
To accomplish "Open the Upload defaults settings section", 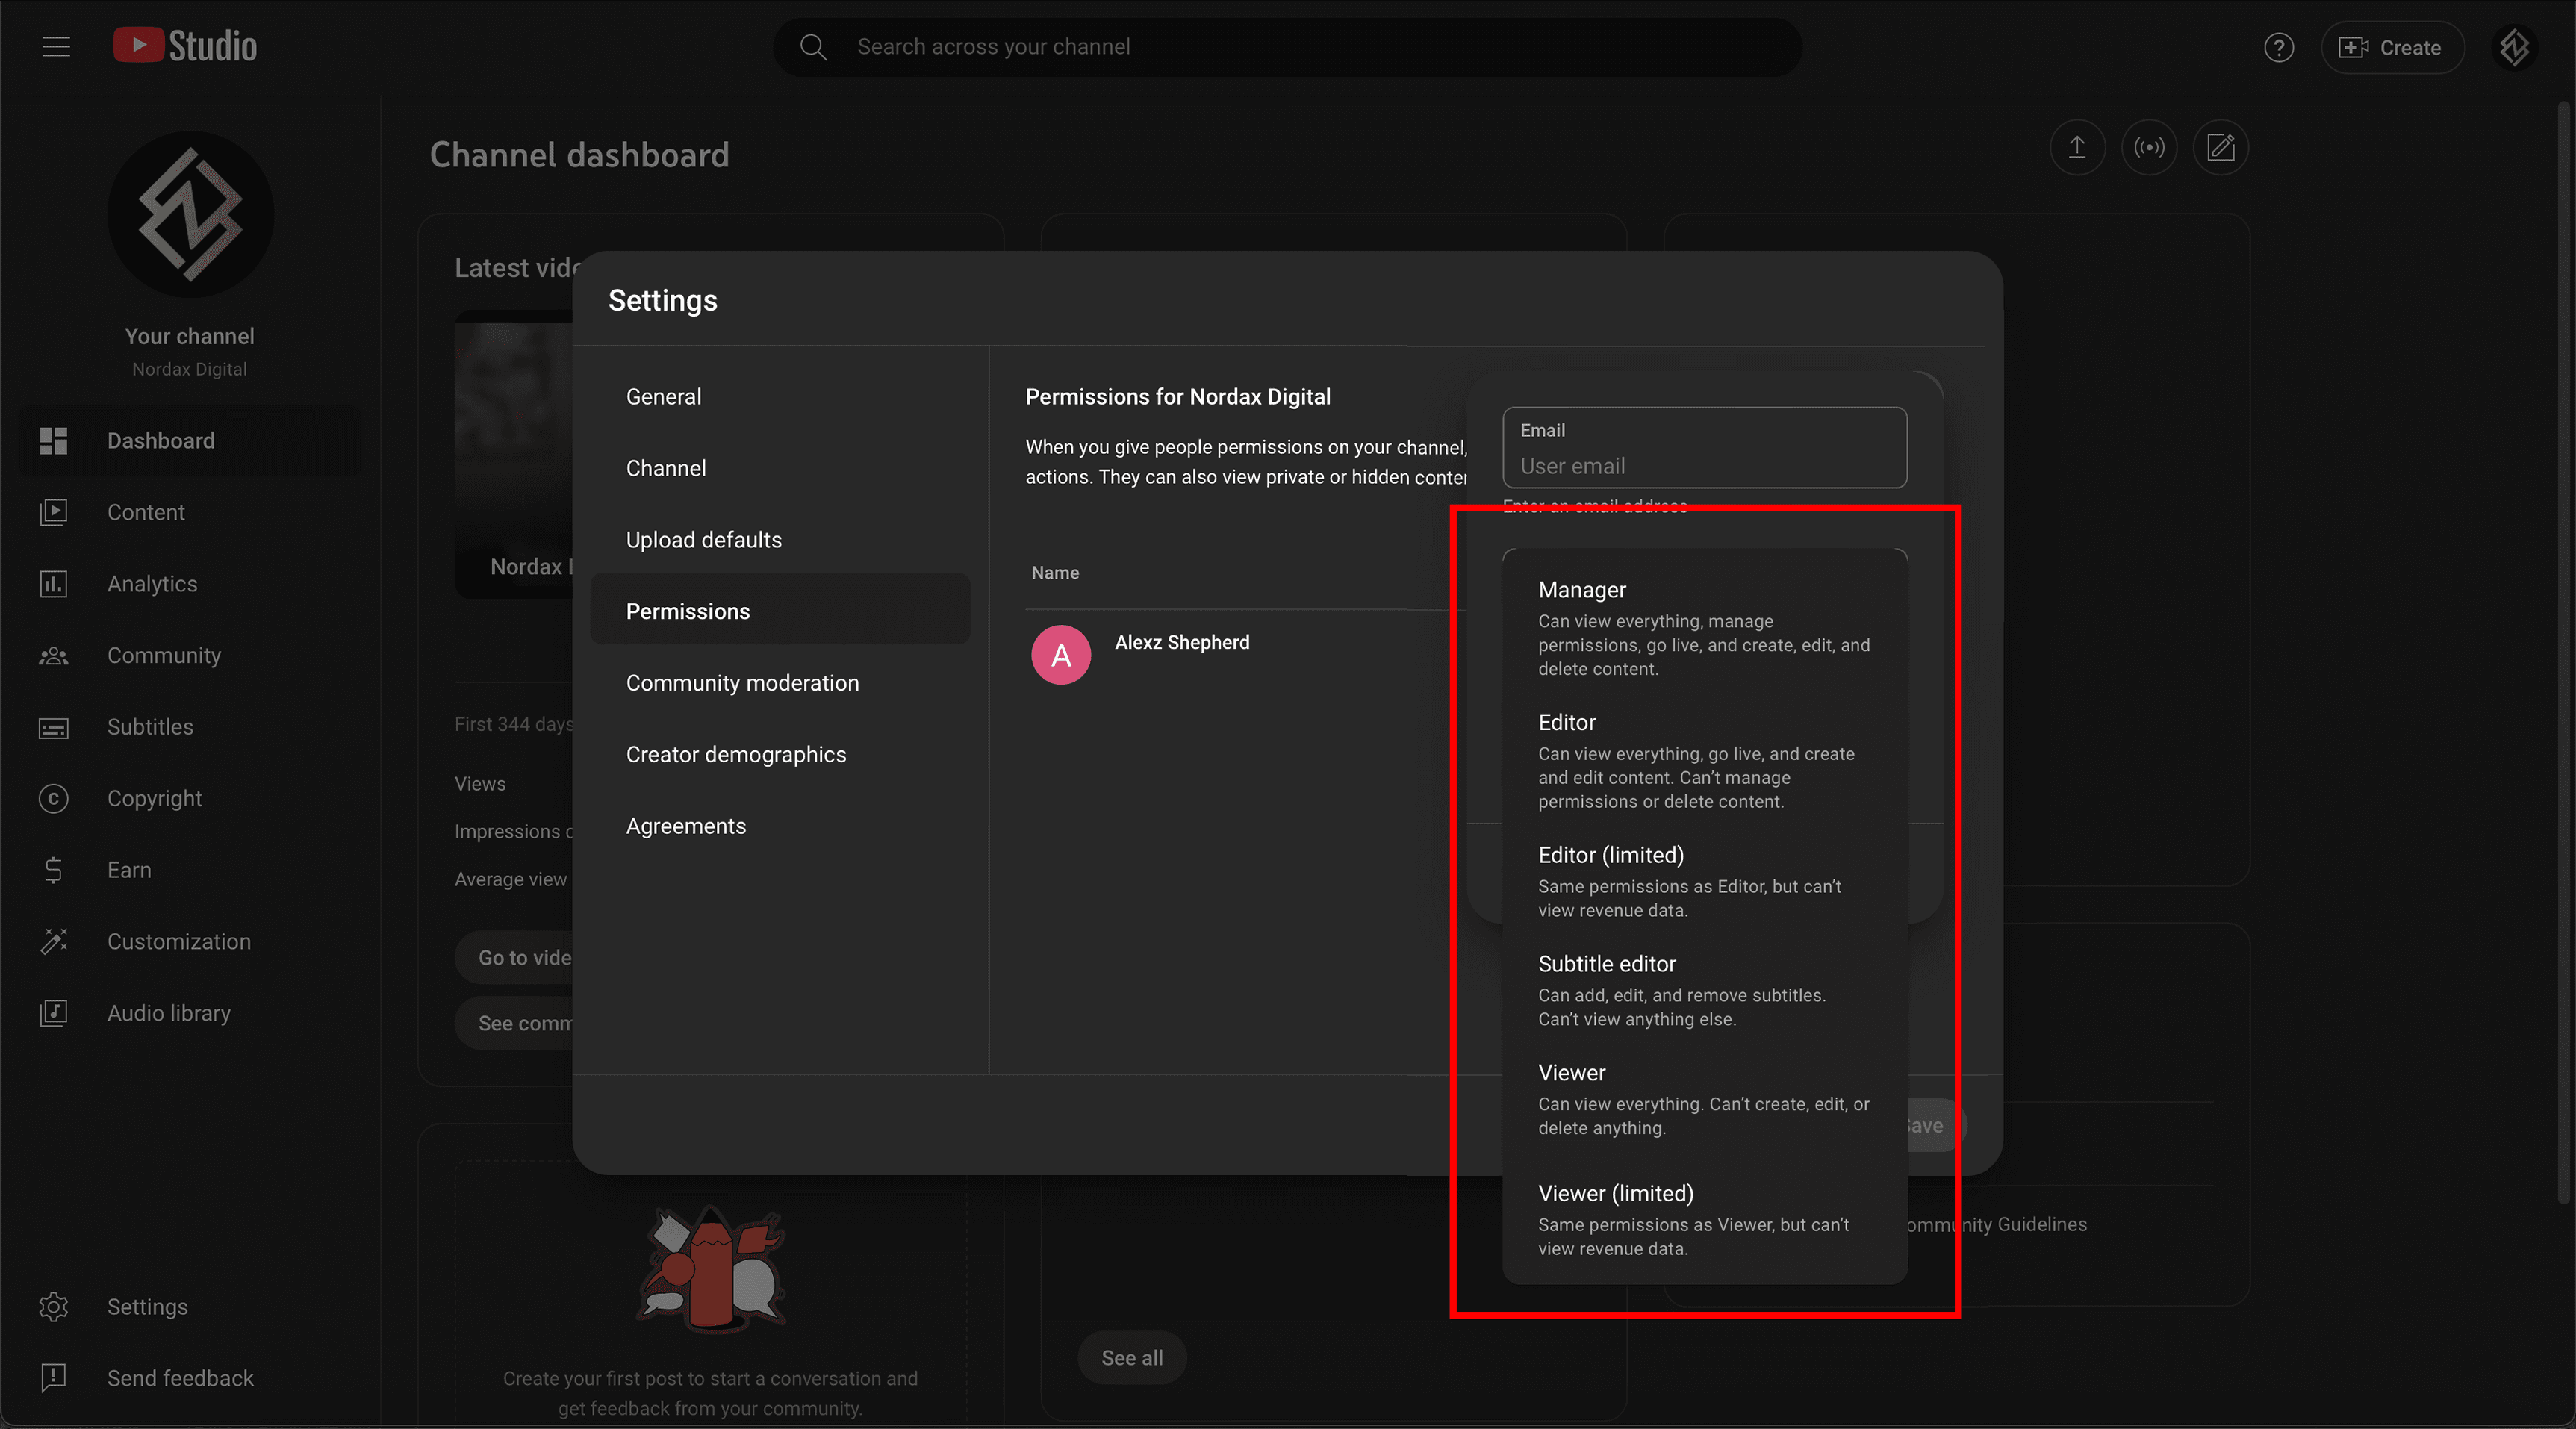I will pyautogui.click(x=703, y=539).
